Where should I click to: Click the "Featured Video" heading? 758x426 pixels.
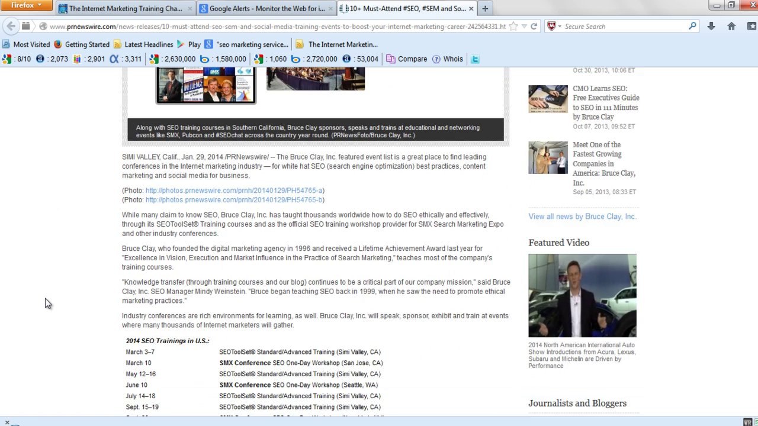559,243
